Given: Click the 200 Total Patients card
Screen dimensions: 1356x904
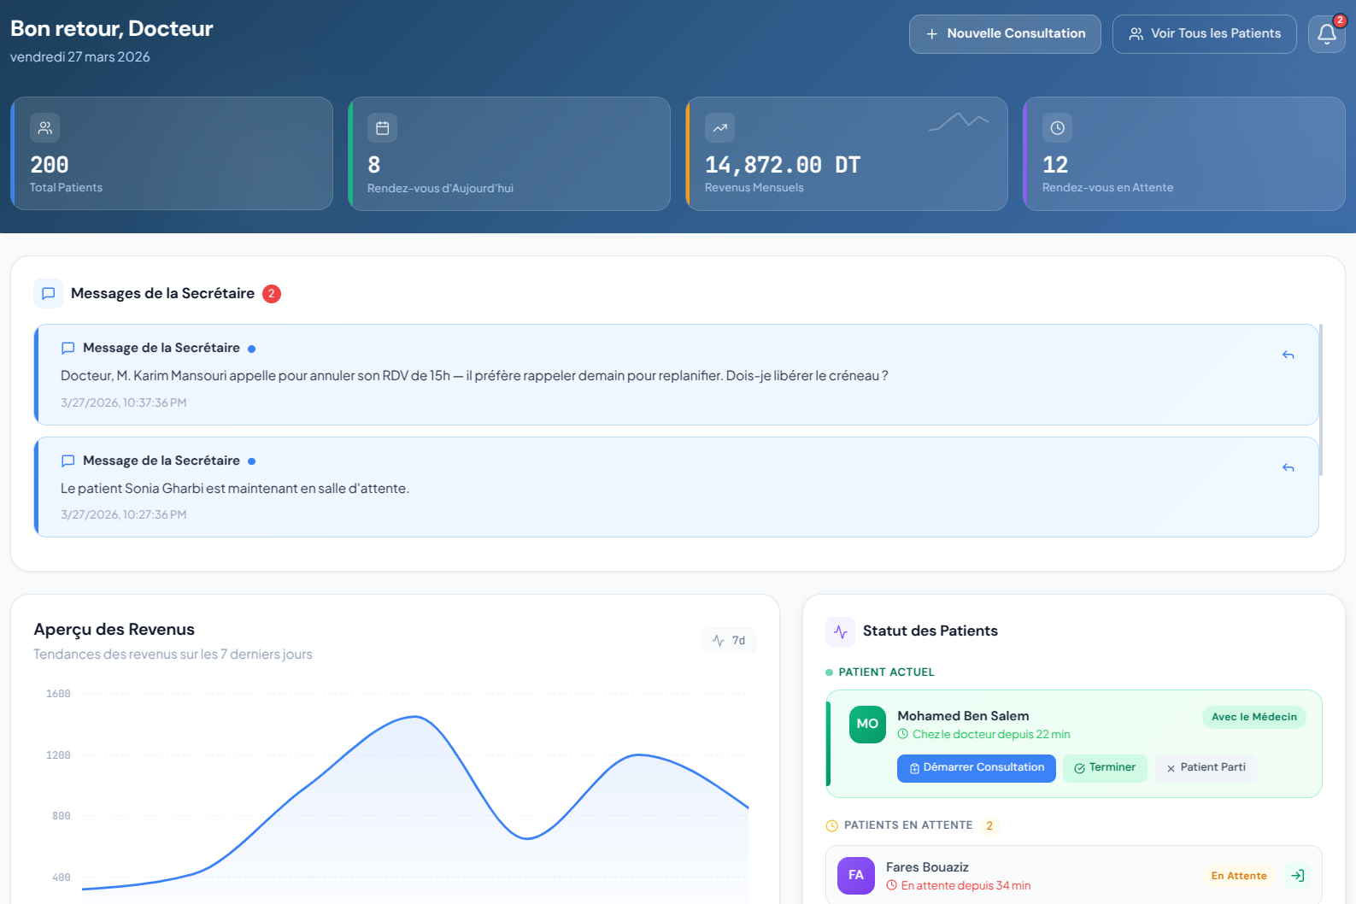Looking at the screenshot, I should point(172,154).
